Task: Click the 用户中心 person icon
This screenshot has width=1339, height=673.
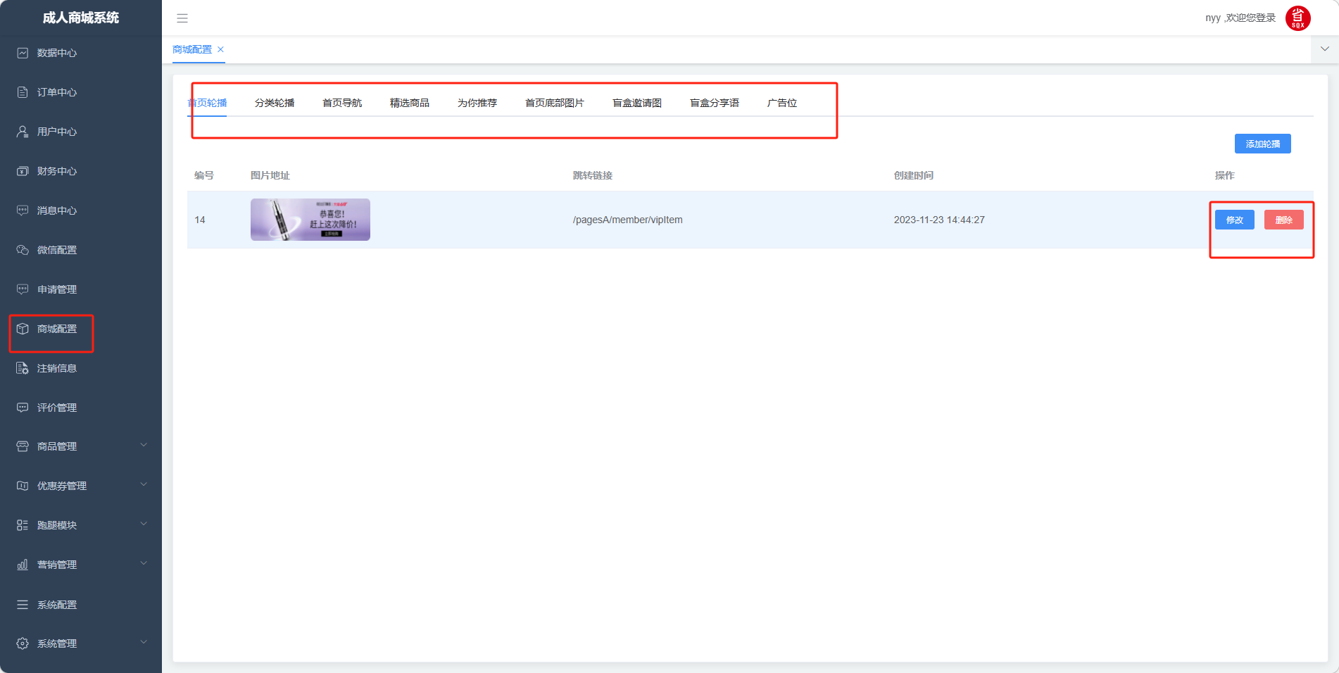Action: tap(23, 132)
